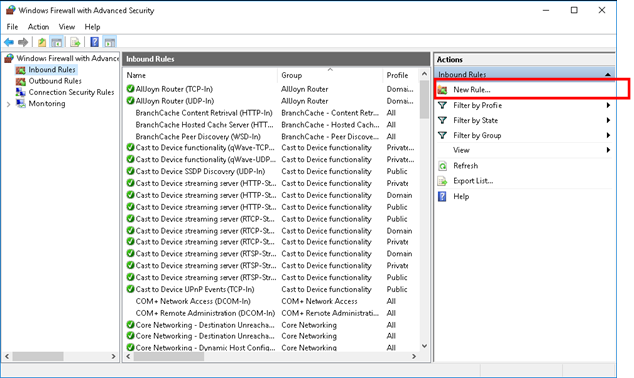Click the New Rule icon in Actions

442,90
